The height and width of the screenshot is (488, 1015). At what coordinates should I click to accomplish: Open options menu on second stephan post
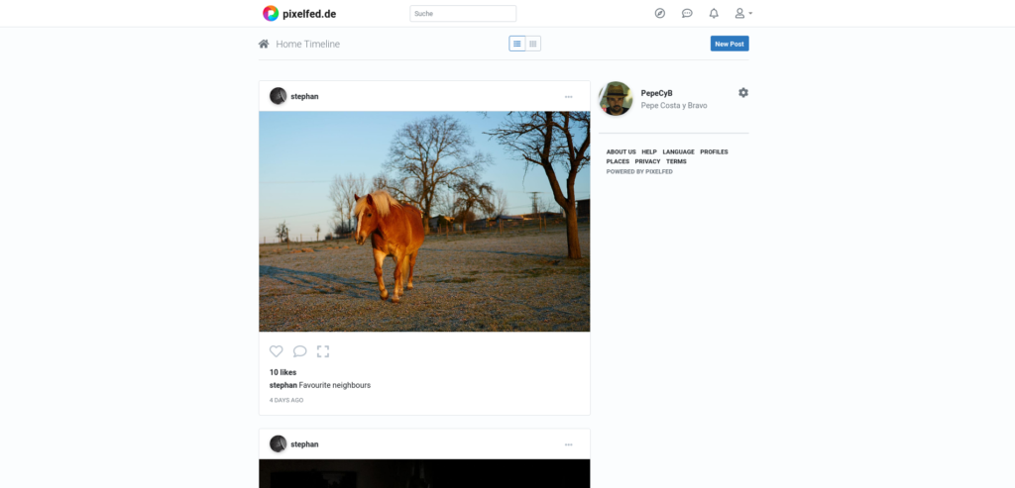coord(568,444)
